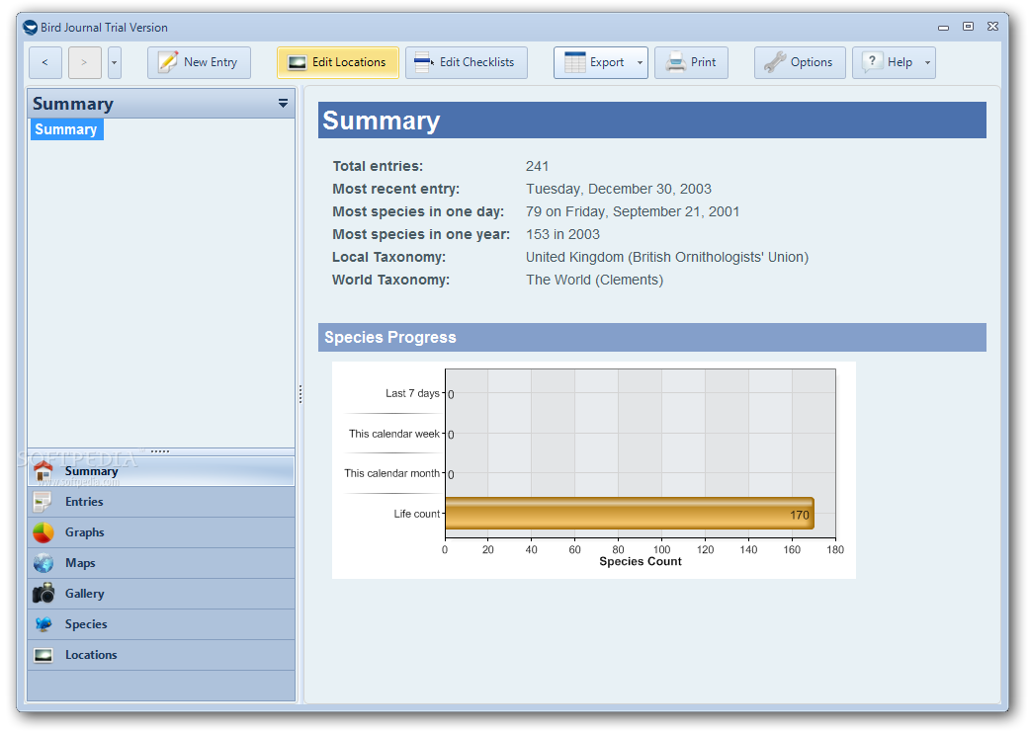Viewport: 1029px width, 732px height.
Task: Click the Print button label
Action: tap(704, 62)
